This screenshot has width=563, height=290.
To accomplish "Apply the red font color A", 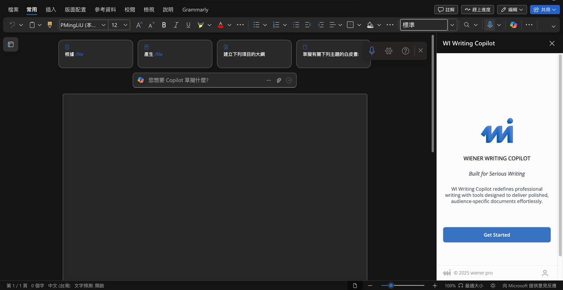I will (x=220, y=25).
